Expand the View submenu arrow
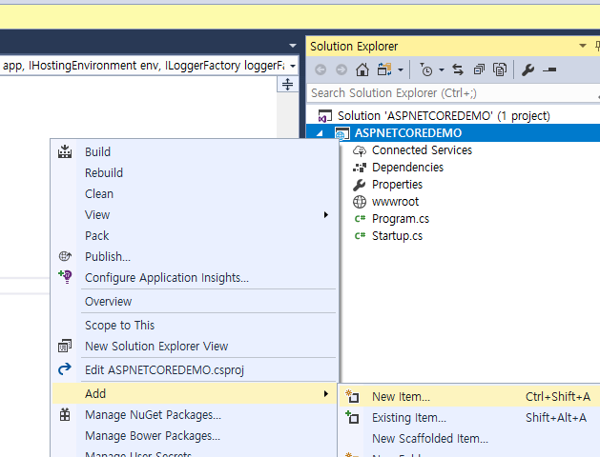This screenshot has width=600, height=457. point(325,214)
